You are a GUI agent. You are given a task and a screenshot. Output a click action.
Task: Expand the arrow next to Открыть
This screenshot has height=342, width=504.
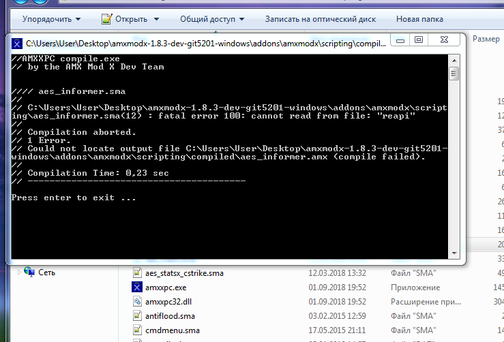(x=157, y=19)
